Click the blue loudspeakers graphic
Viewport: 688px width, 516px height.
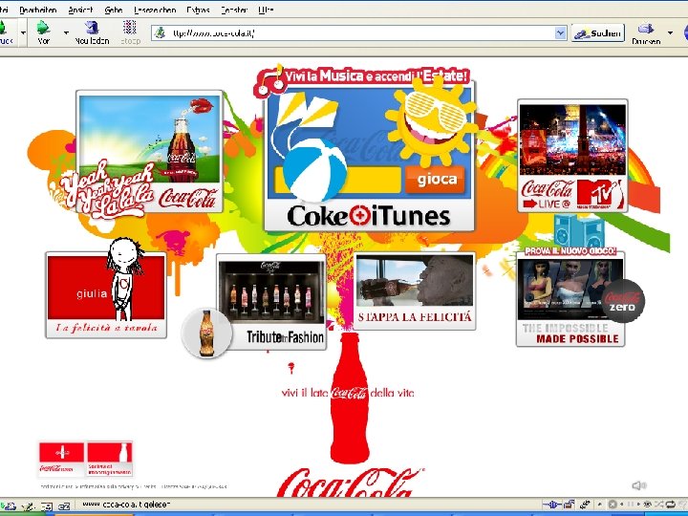point(579,231)
